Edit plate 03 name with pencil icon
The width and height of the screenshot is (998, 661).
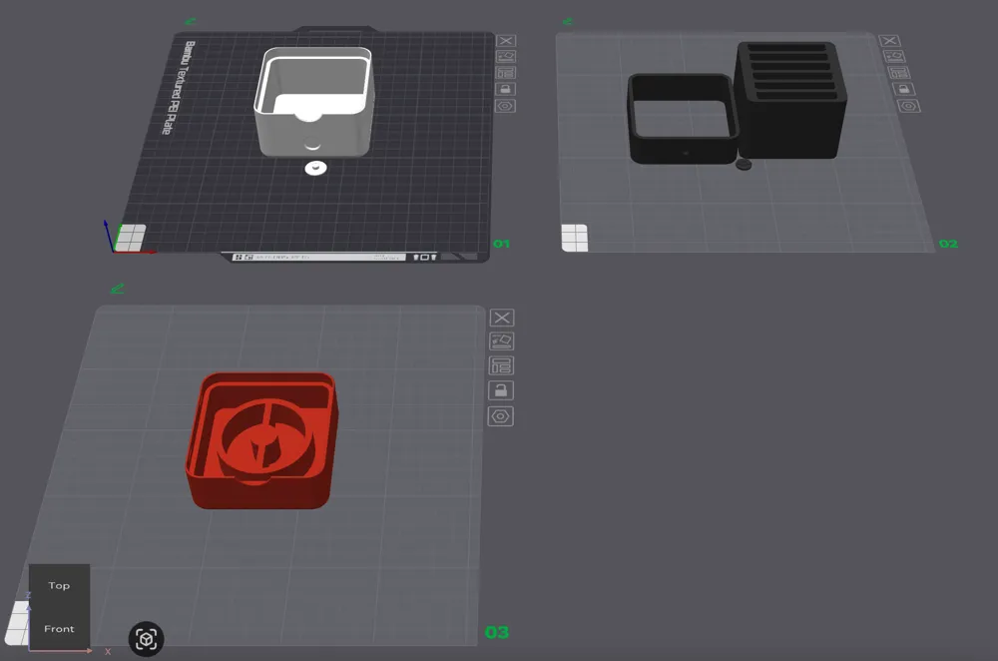click(117, 289)
